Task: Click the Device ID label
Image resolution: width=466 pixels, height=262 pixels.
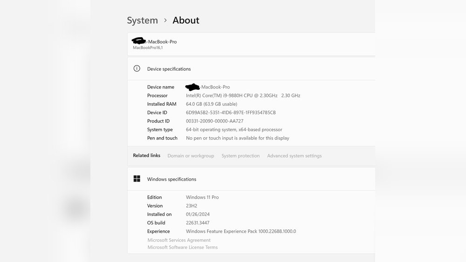Action: coord(157,113)
